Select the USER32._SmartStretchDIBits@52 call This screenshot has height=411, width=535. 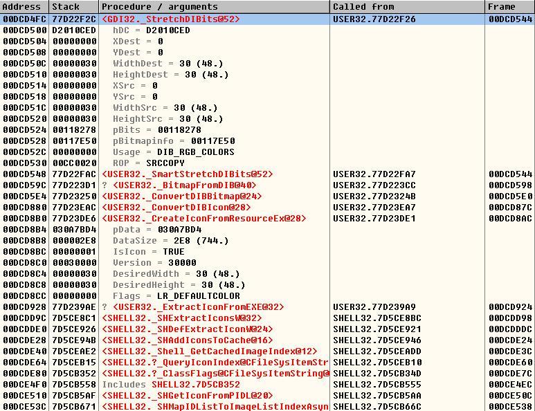click(188, 174)
